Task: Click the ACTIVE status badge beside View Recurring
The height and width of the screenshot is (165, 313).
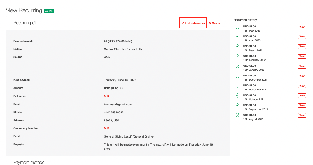Action: point(49,11)
